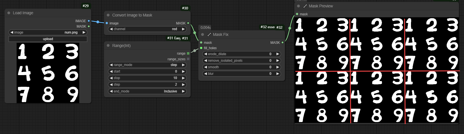Open the range_mode step selector

click(147, 65)
